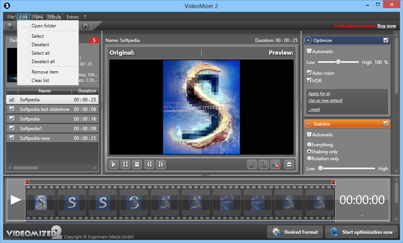The width and height of the screenshot is (403, 243).
Task: Click the Name column header
Action: [44, 90]
